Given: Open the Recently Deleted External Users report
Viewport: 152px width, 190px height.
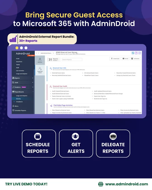Looking at the screenshot, I should 61,75.
